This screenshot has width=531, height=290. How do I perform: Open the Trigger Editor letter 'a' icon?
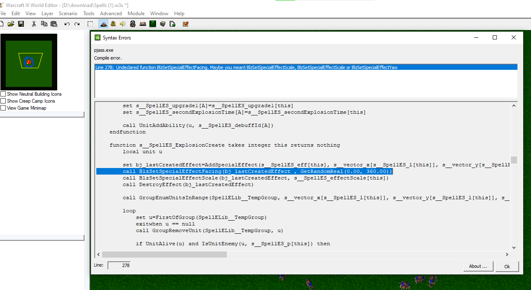pyautogui.click(x=113, y=24)
